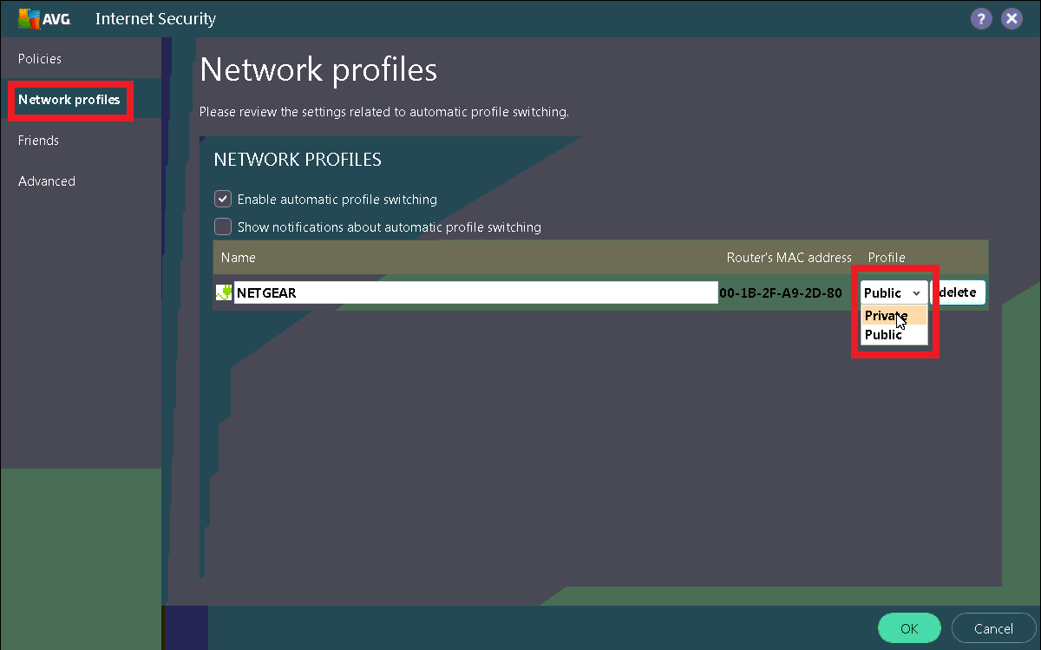Select Network profiles in the sidebar
Viewport: 1041px width, 650px height.
(x=69, y=100)
